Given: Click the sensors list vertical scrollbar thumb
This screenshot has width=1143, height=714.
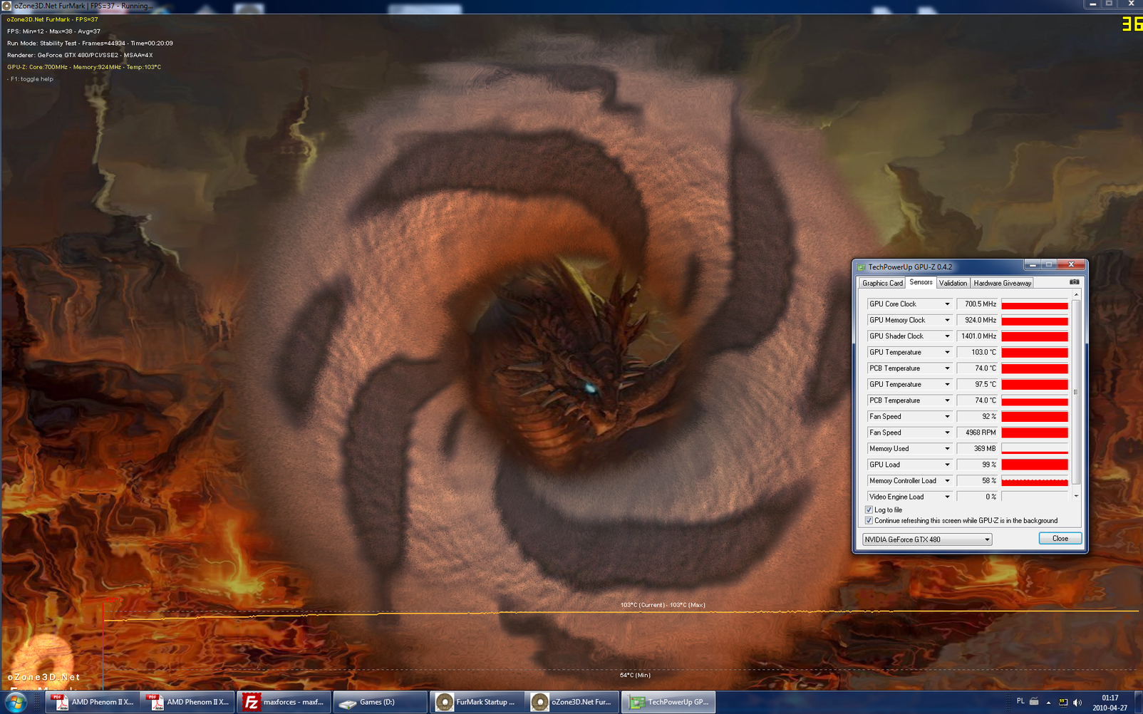Looking at the screenshot, I should (1076, 392).
